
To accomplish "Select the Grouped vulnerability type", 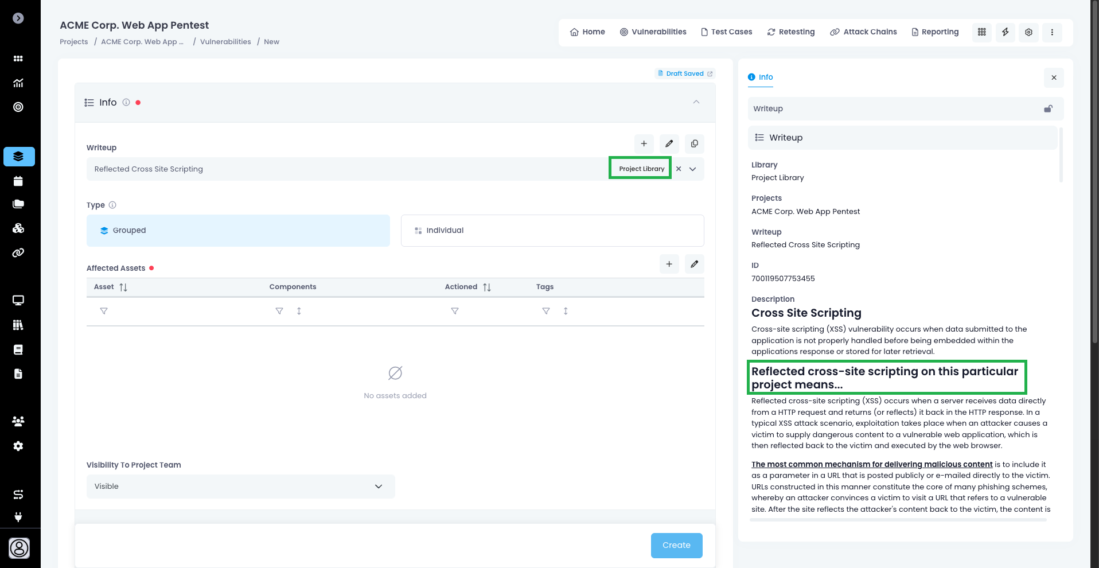I will click(238, 231).
